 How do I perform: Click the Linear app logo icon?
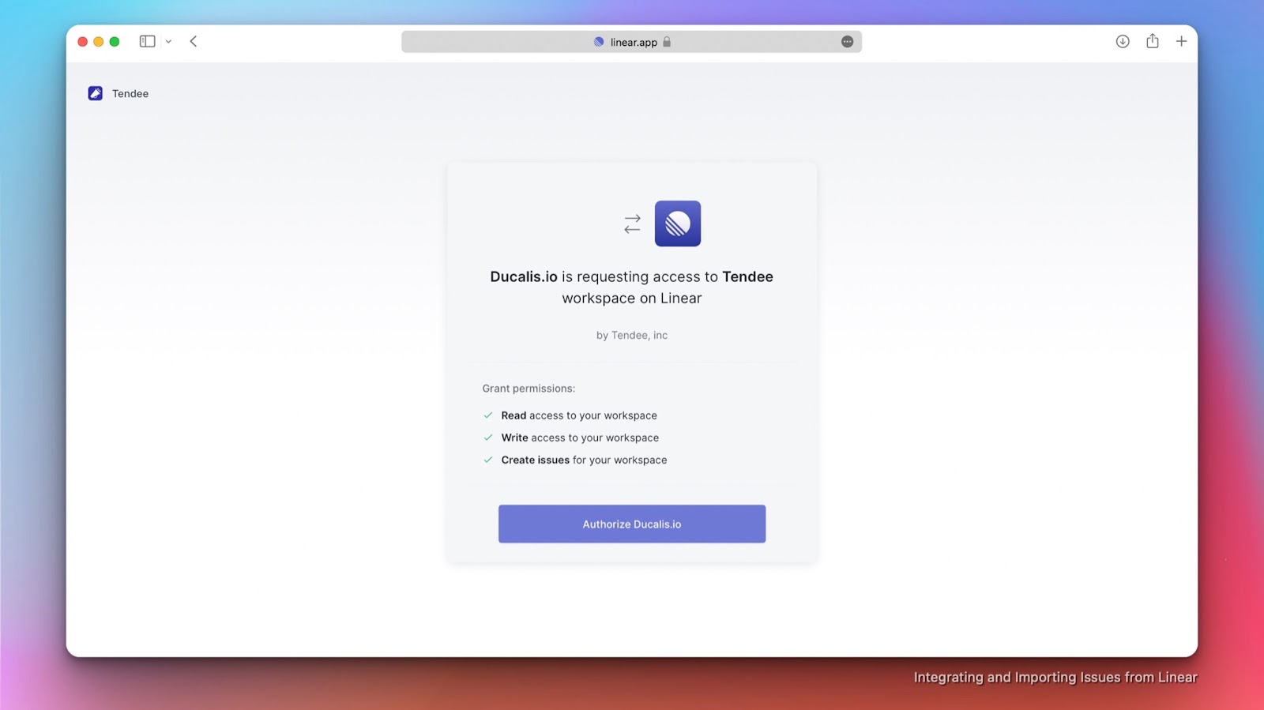[x=678, y=224]
